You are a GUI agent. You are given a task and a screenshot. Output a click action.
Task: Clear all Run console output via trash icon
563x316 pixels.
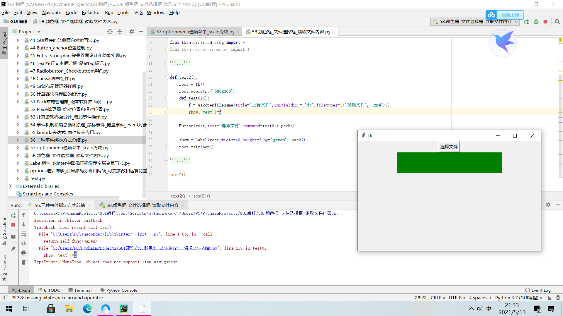(x=24, y=262)
